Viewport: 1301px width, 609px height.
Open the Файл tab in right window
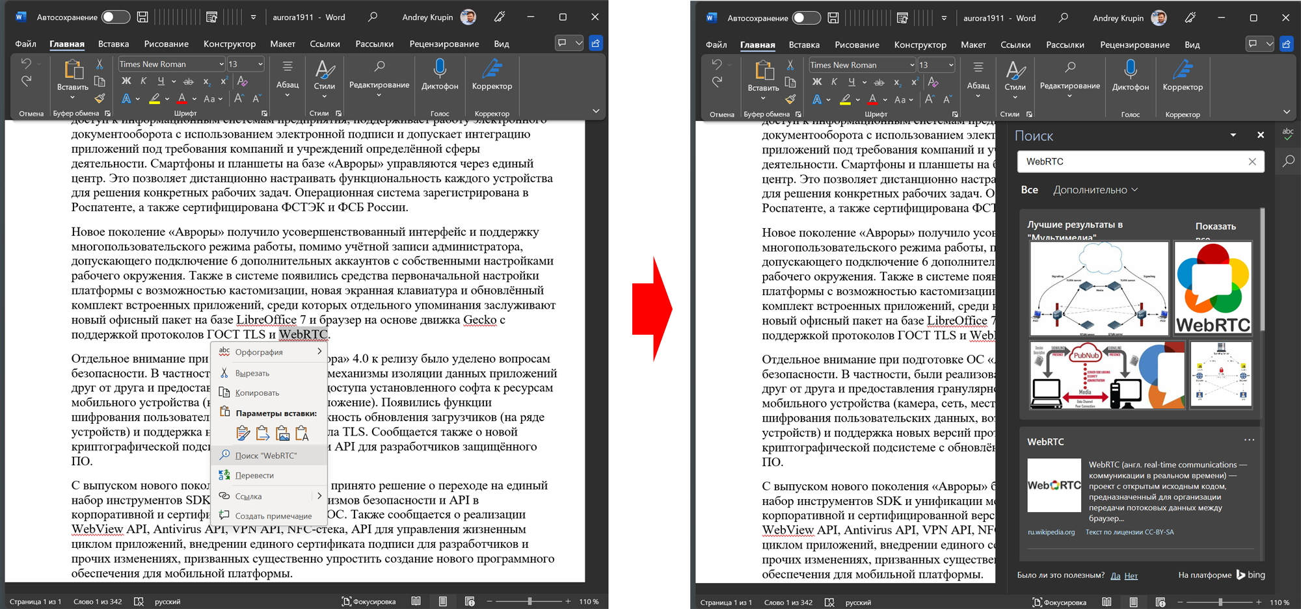pyautogui.click(x=716, y=44)
